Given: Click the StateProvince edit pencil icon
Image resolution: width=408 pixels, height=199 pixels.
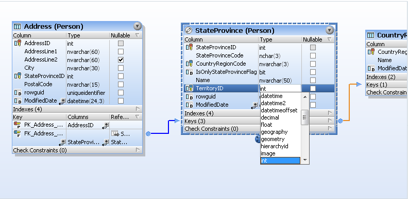Looking at the screenshot, I should click(x=189, y=31).
